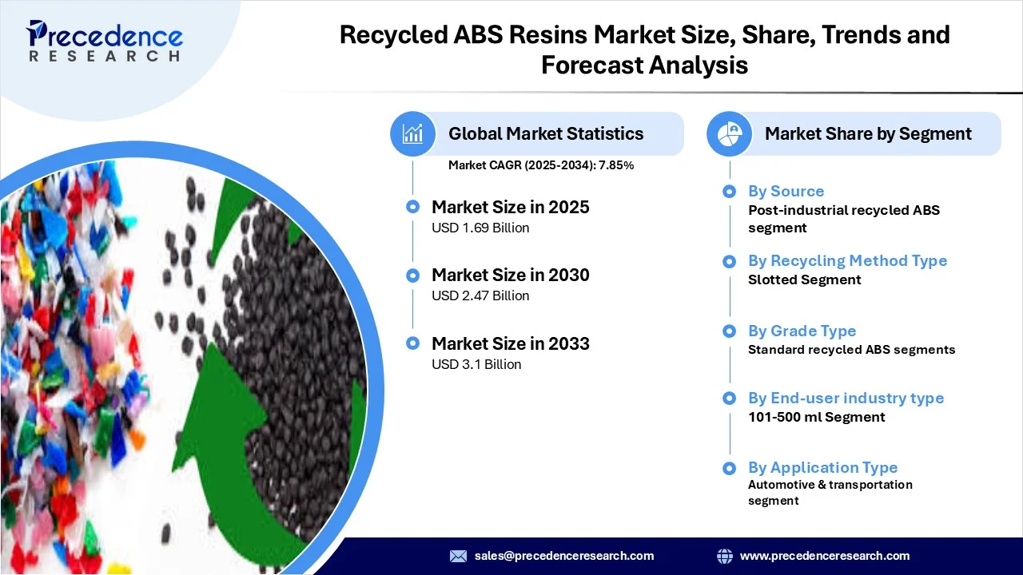Select the Market Size in 2030 bullet

coord(412,276)
